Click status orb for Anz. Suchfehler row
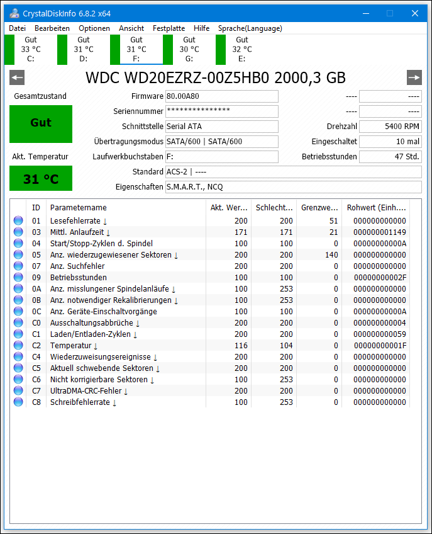Screen dimensions: 432x534 18,266
